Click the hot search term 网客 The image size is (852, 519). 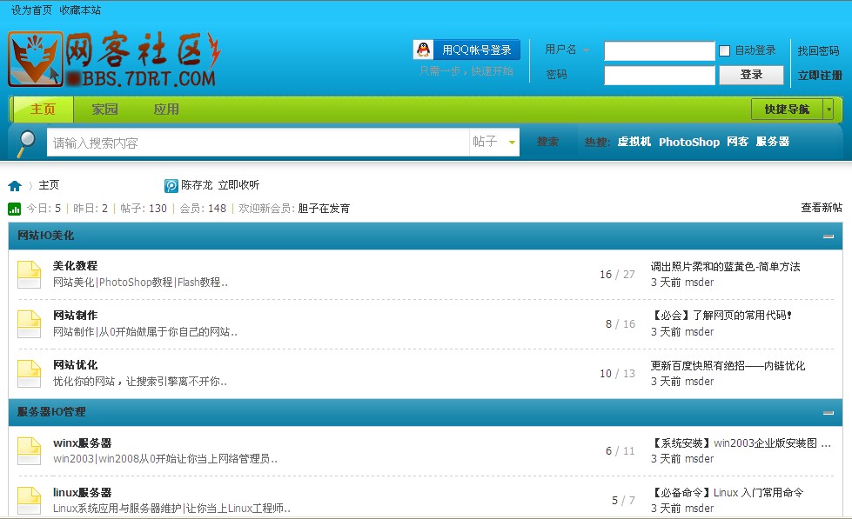click(737, 142)
